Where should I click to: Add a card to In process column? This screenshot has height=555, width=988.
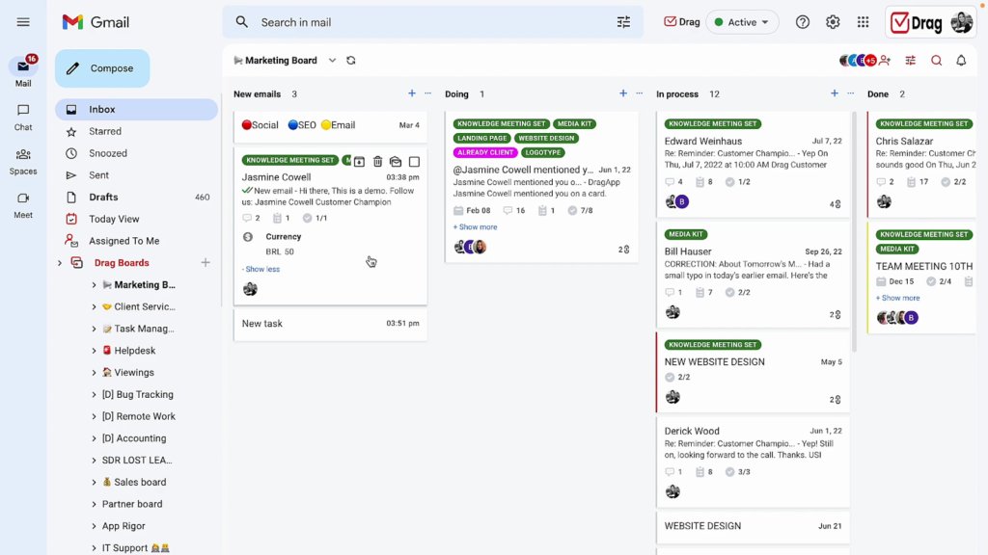tap(834, 93)
